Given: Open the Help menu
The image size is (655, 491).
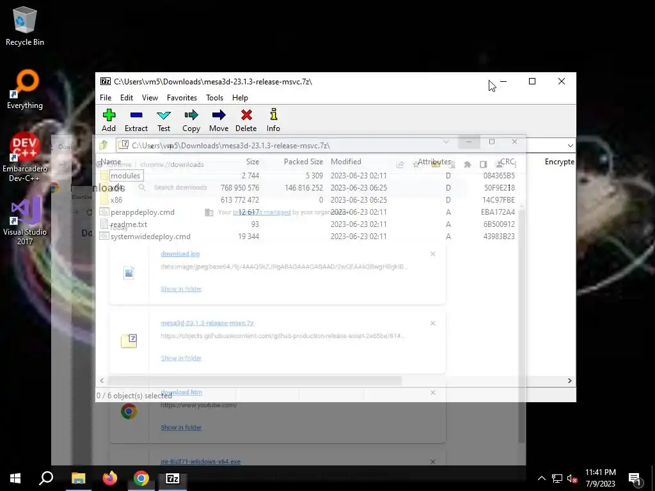Looking at the screenshot, I should 241,98.
